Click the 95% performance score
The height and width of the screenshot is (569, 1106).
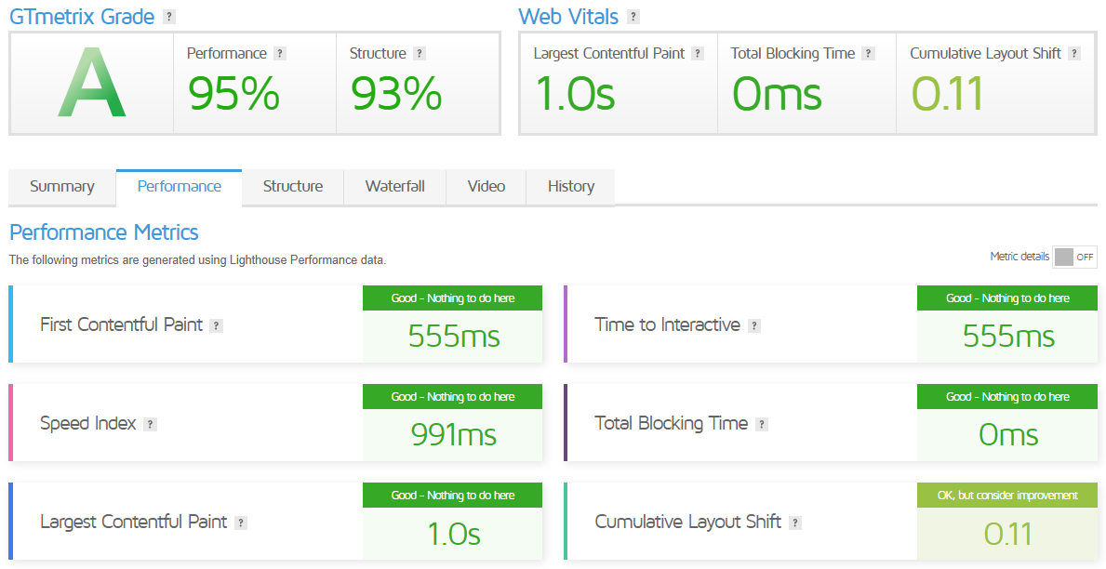[234, 94]
